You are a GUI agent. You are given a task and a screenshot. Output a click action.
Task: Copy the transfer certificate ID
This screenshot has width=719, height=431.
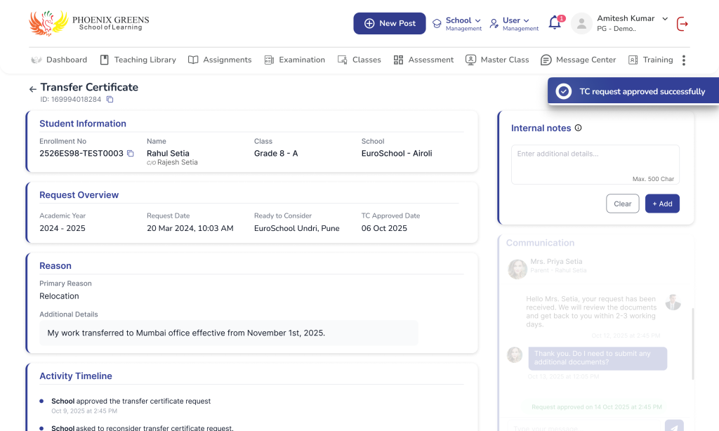point(110,100)
